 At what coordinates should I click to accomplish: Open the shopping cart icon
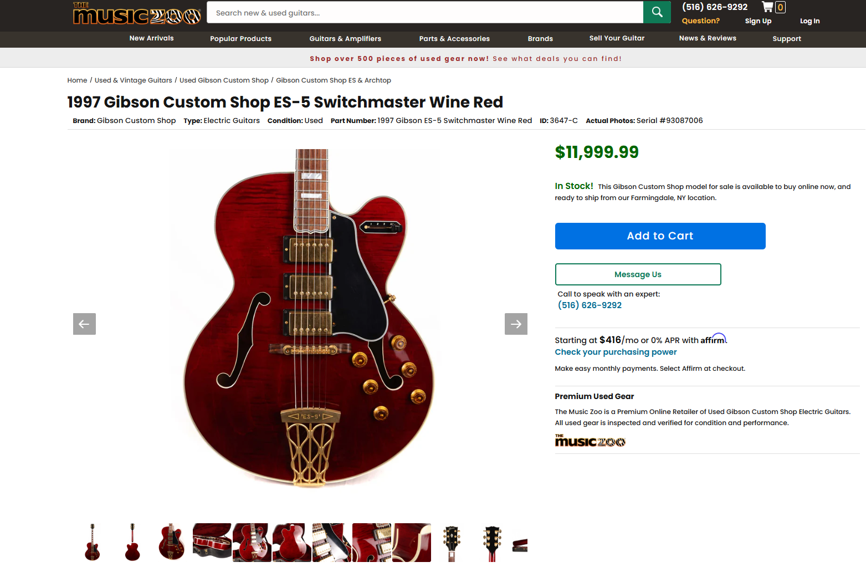coord(768,7)
